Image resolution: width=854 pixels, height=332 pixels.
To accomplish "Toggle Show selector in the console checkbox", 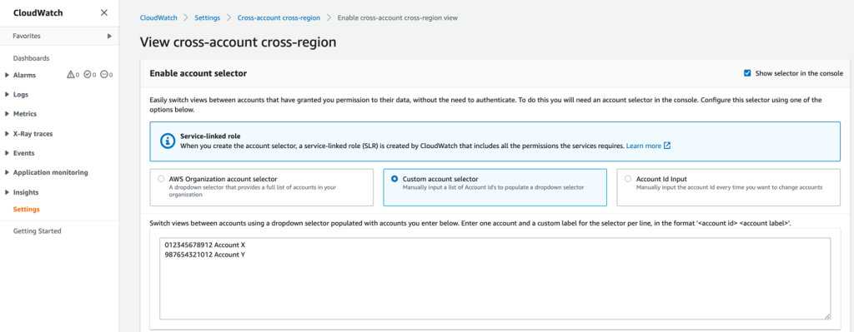I will click(x=747, y=73).
